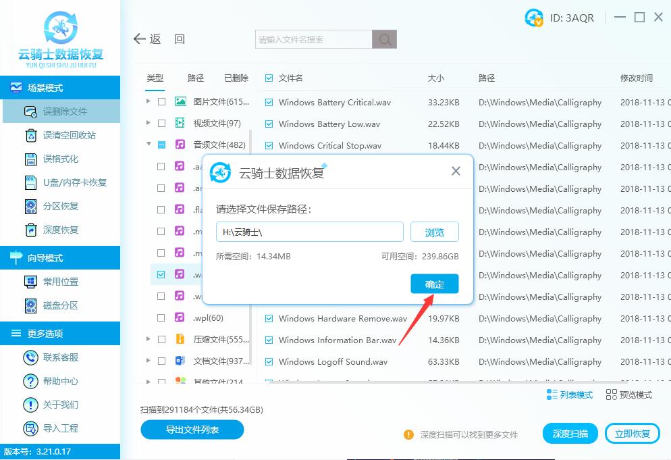The image size is (671, 460).
Task: Open the 场景模式 section header
Action: click(60, 87)
